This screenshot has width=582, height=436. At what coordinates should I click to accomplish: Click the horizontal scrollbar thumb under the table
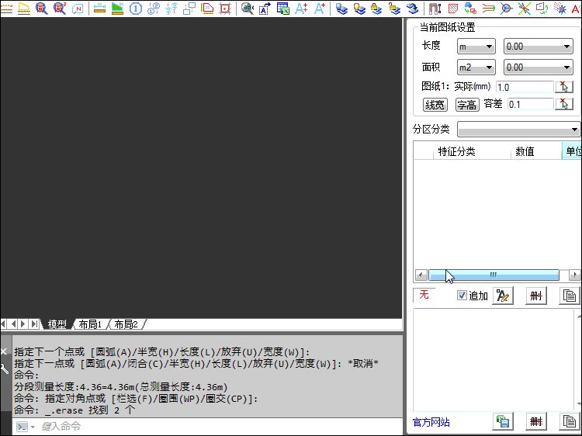point(494,275)
